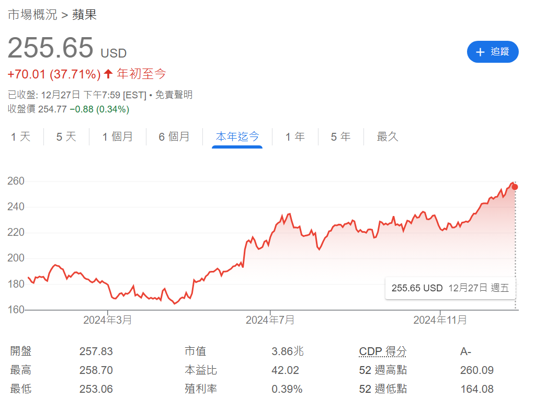Click the 160 y-axis label
Image resolution: width=535 pixels, height=398 pixels.
click(x=16, y=310)
